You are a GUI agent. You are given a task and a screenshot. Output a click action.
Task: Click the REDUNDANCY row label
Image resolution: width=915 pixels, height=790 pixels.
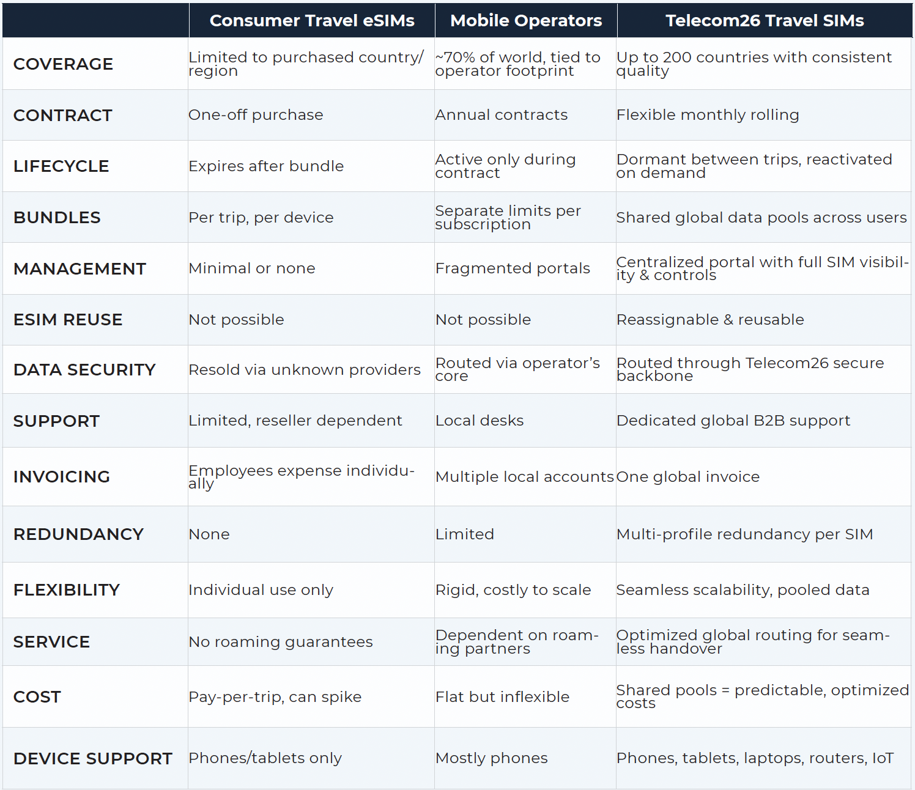[x=78, y=534]
